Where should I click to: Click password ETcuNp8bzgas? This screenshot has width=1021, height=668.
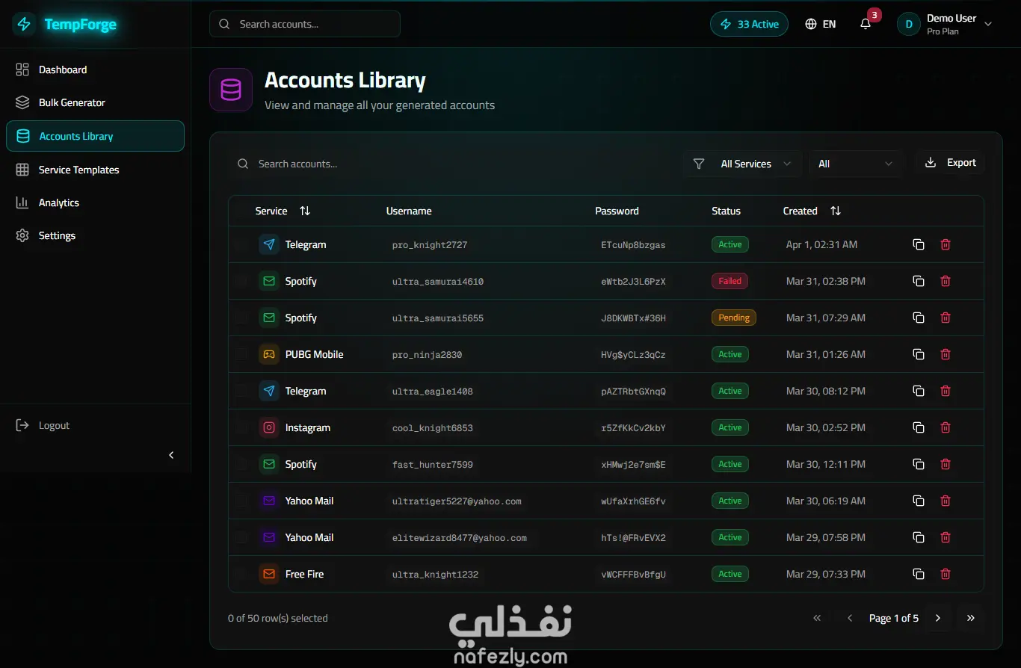(633, 245)
